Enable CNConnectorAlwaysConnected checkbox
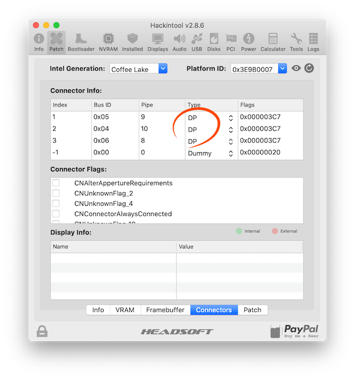 (56, 214)
